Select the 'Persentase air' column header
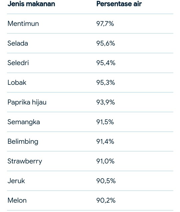Viewport: 180px width, 212px height. 119,4
